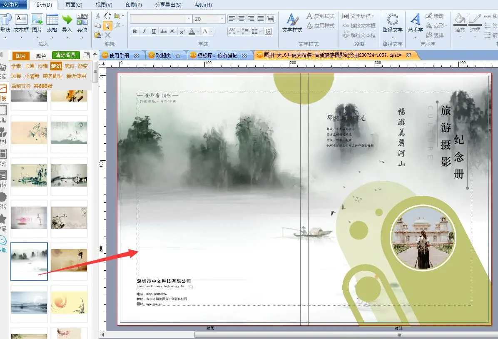Toggle subscript formatting
The width and height of the screenshot is (498, 339).
[172, 31]
